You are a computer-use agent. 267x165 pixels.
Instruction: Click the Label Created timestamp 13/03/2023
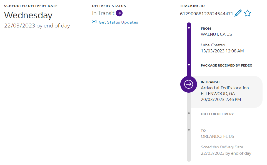click(222, 51)
